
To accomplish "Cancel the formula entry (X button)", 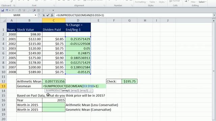I will click(44, 15).
